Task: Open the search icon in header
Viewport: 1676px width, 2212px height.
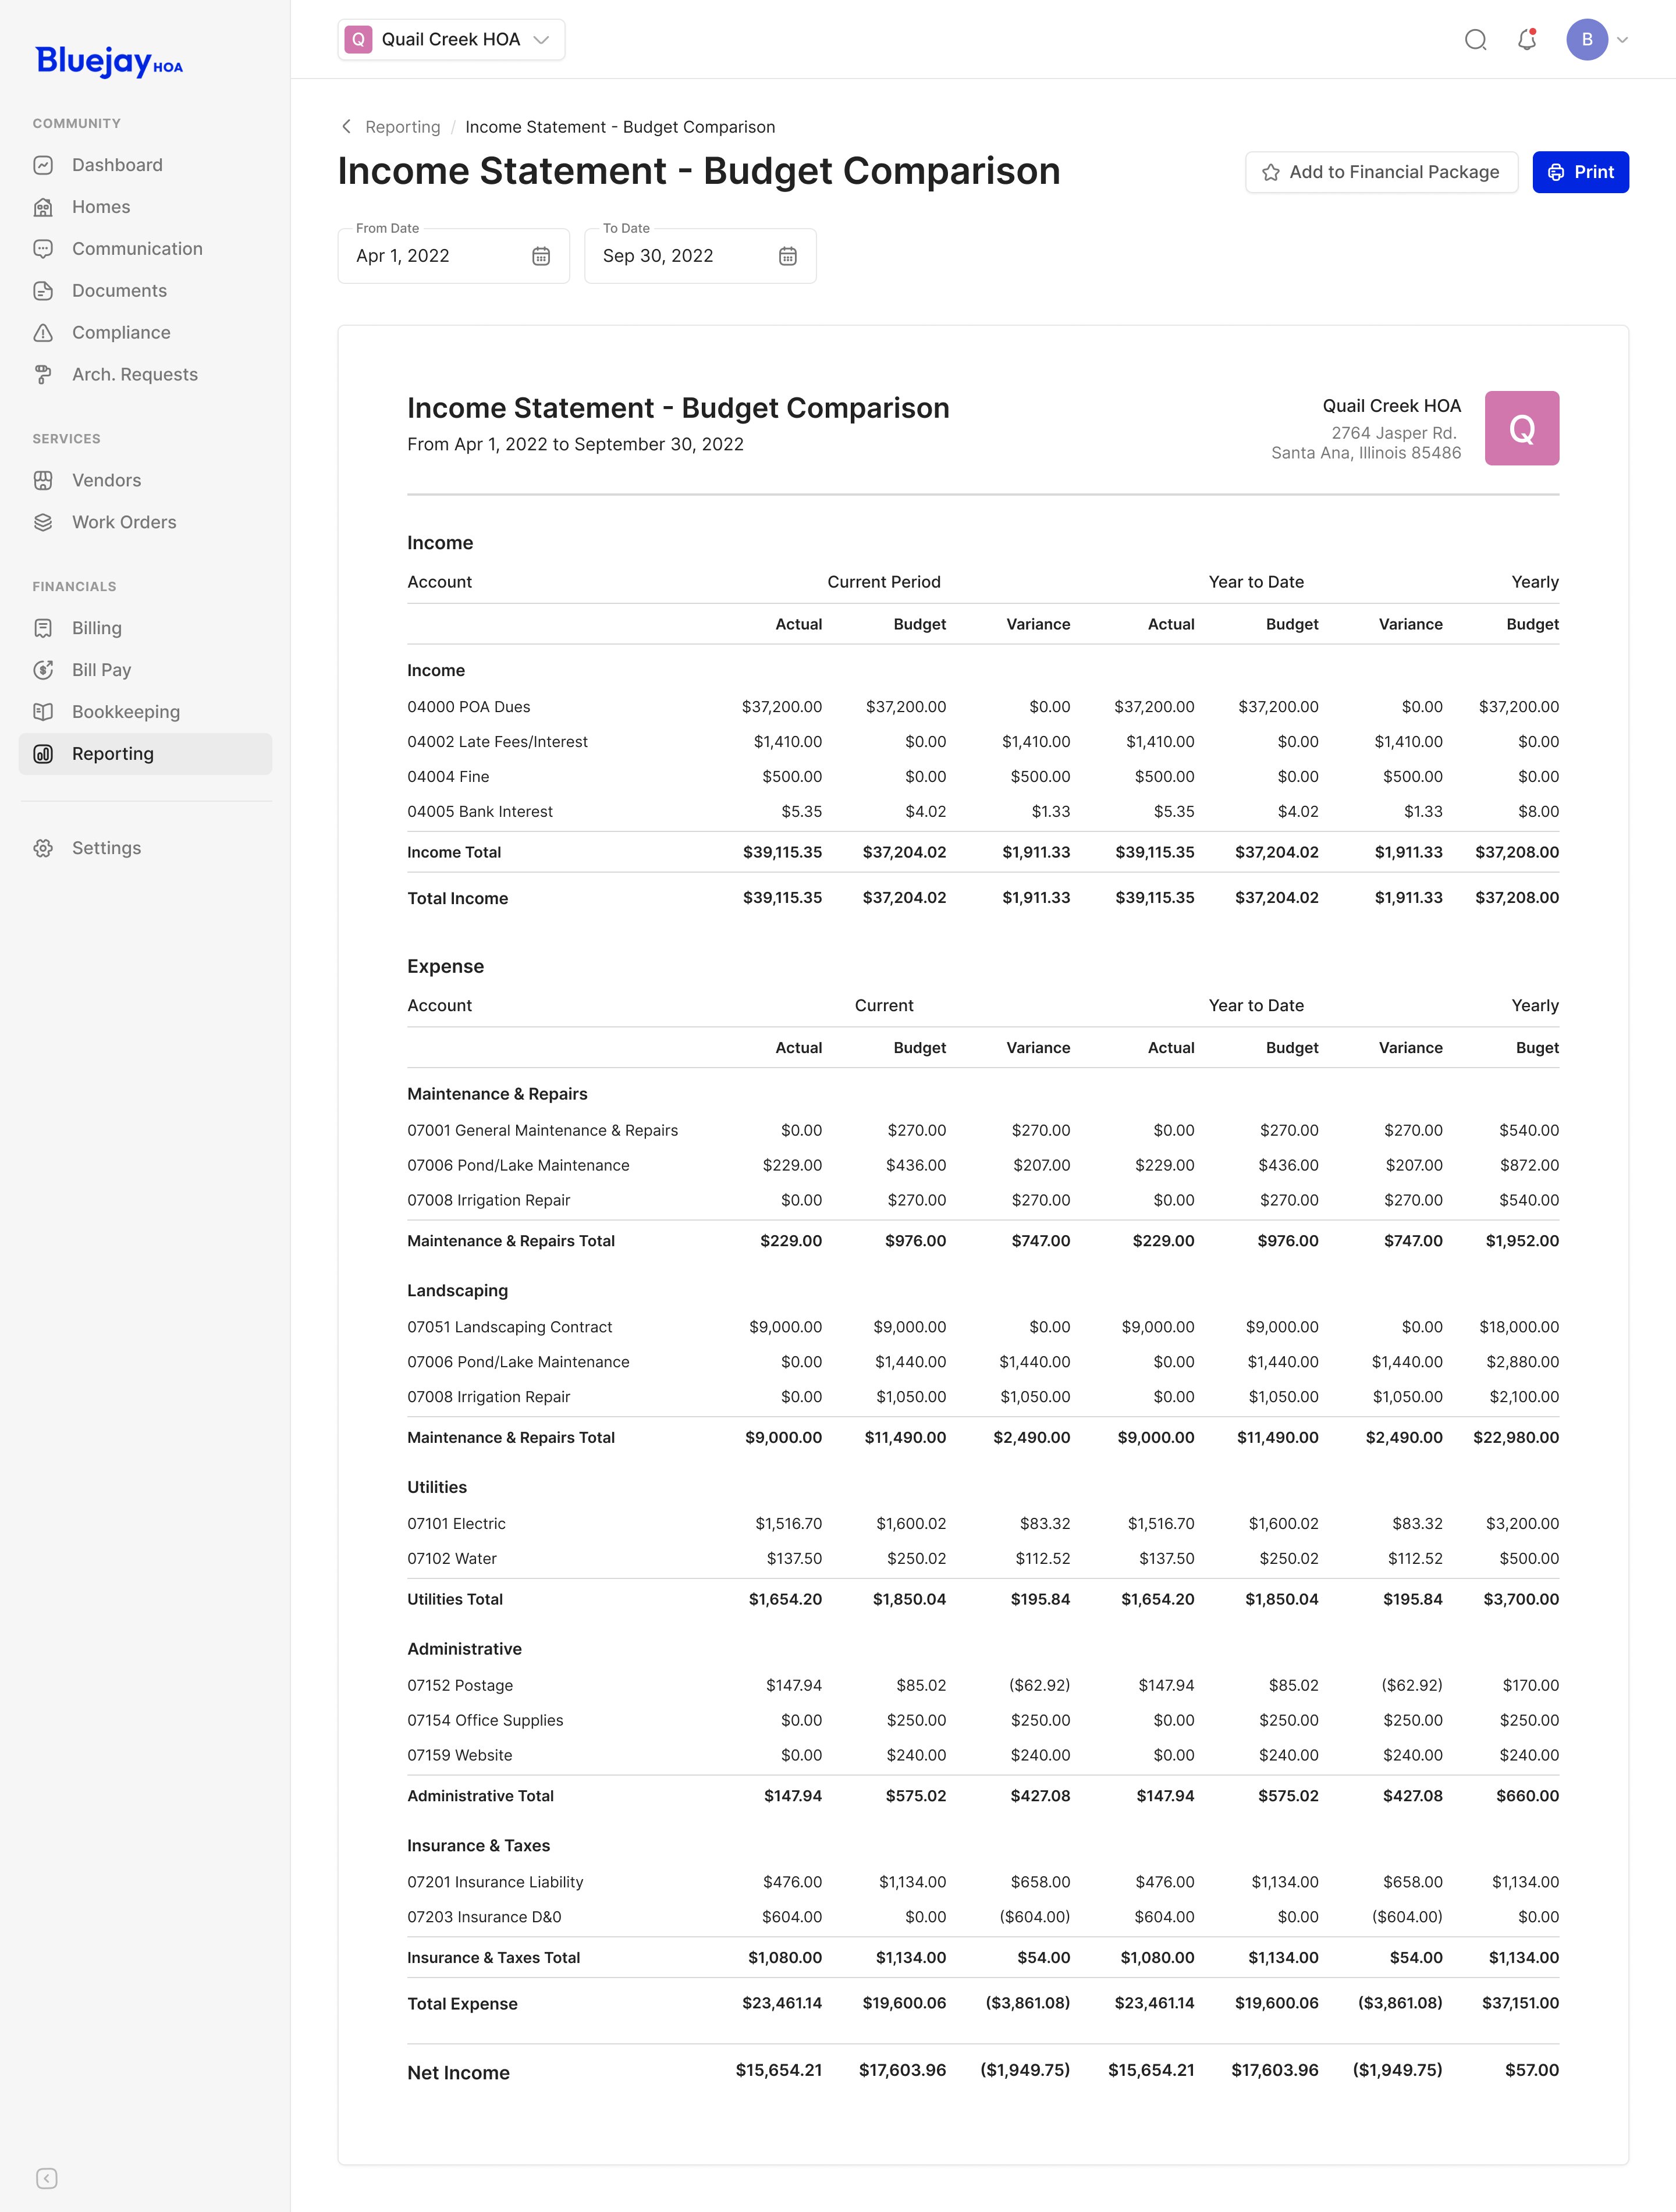Action: click(x=1475, y=40)
